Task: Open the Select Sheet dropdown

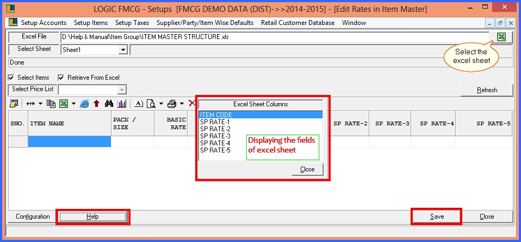Action: tap(123, 50)
